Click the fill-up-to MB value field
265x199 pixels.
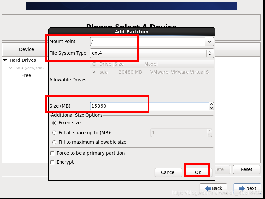[x=179, y=133]
